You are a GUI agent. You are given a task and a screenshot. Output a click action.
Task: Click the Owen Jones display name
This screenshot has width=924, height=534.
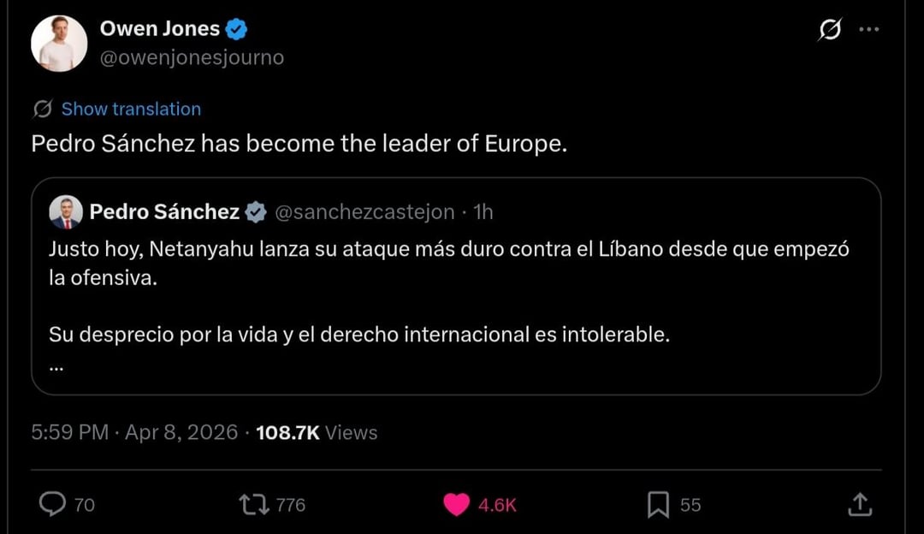[x=160, y=28]
